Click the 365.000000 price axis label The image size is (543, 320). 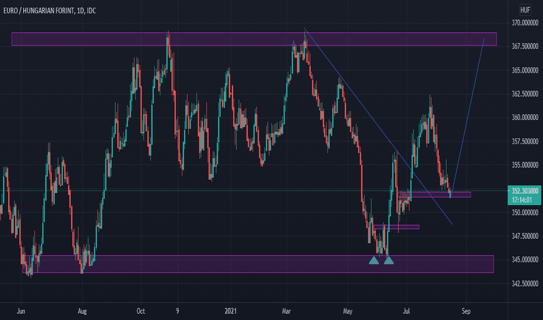click(525, 70)
